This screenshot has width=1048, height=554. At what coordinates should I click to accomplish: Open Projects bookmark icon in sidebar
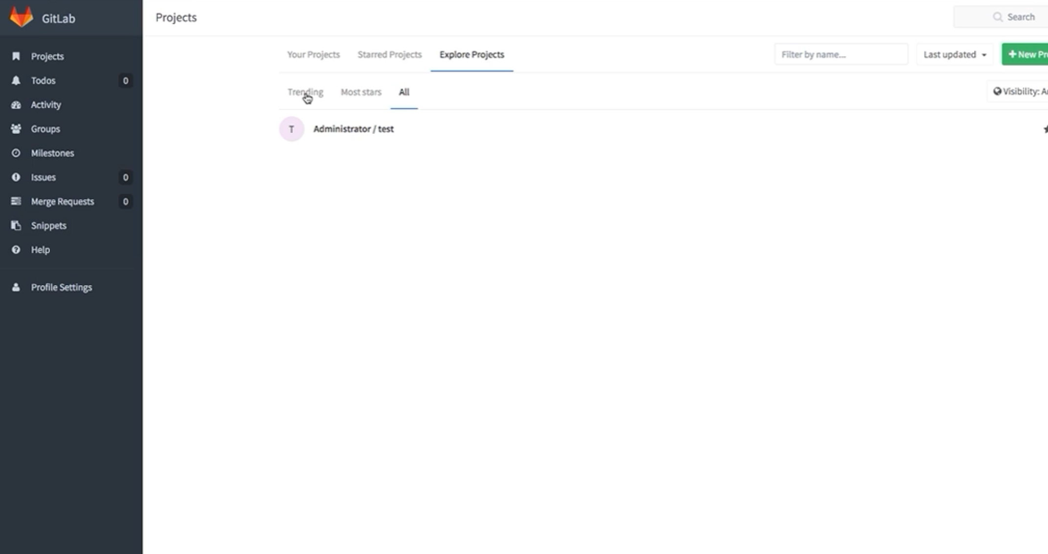tap(16, 56)
